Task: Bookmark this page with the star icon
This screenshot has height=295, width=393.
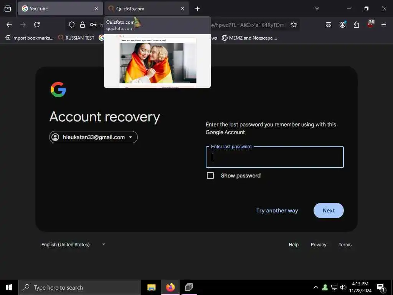Action: coord(294,25)
